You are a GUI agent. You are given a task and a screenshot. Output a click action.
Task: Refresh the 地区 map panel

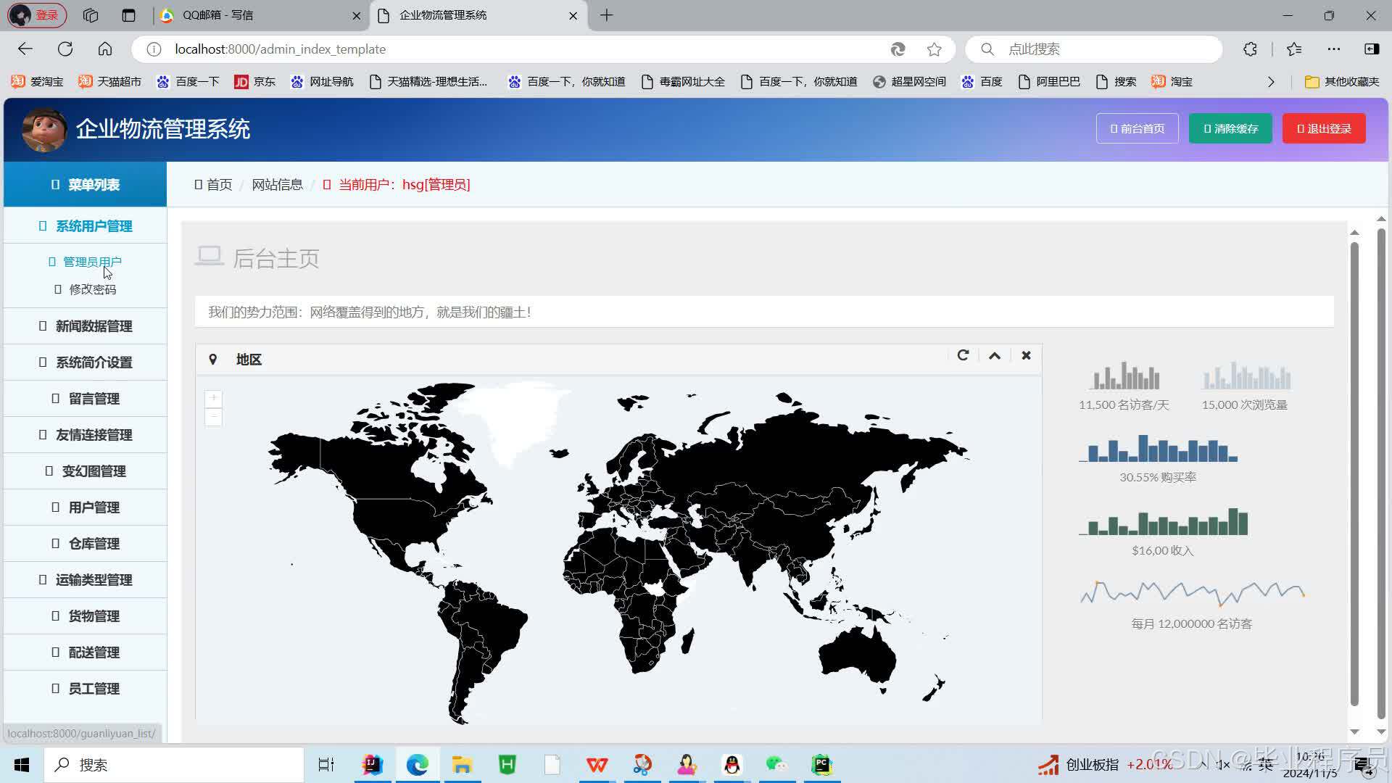(x=963, y=355)
